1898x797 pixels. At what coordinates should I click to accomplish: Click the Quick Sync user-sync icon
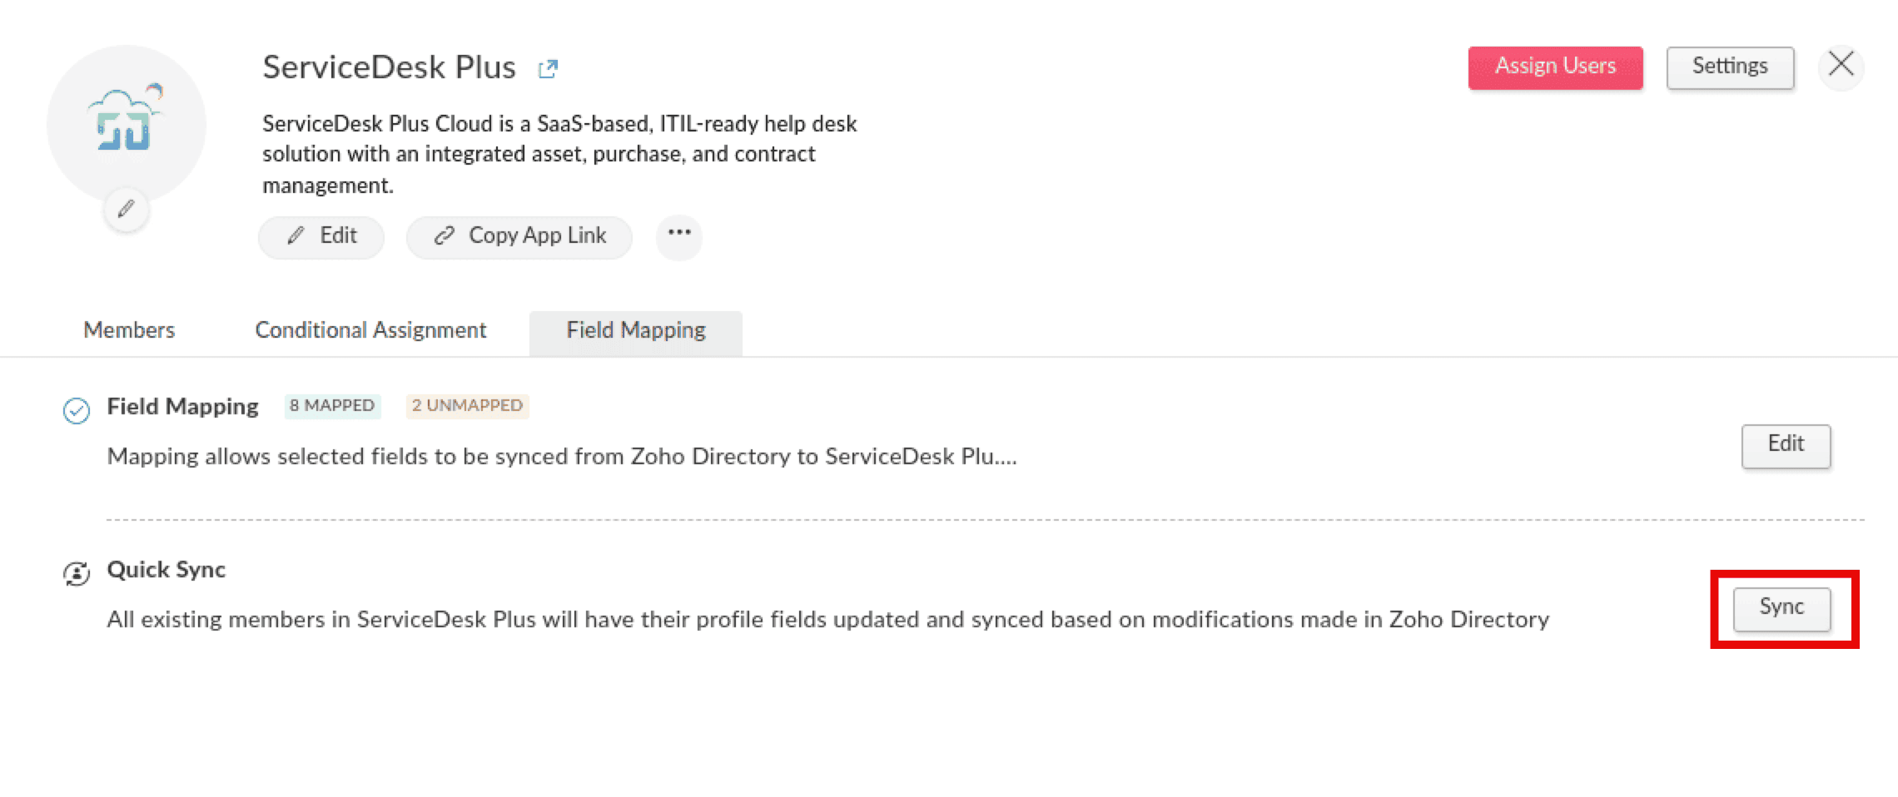[x=77, y=573]
